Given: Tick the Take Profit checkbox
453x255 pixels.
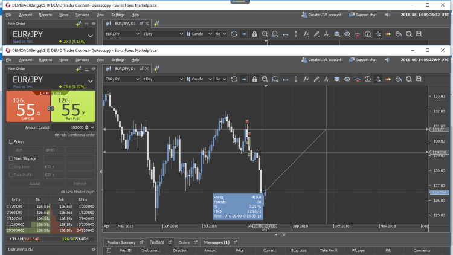Looking at the screenshot, I should 11,175.
